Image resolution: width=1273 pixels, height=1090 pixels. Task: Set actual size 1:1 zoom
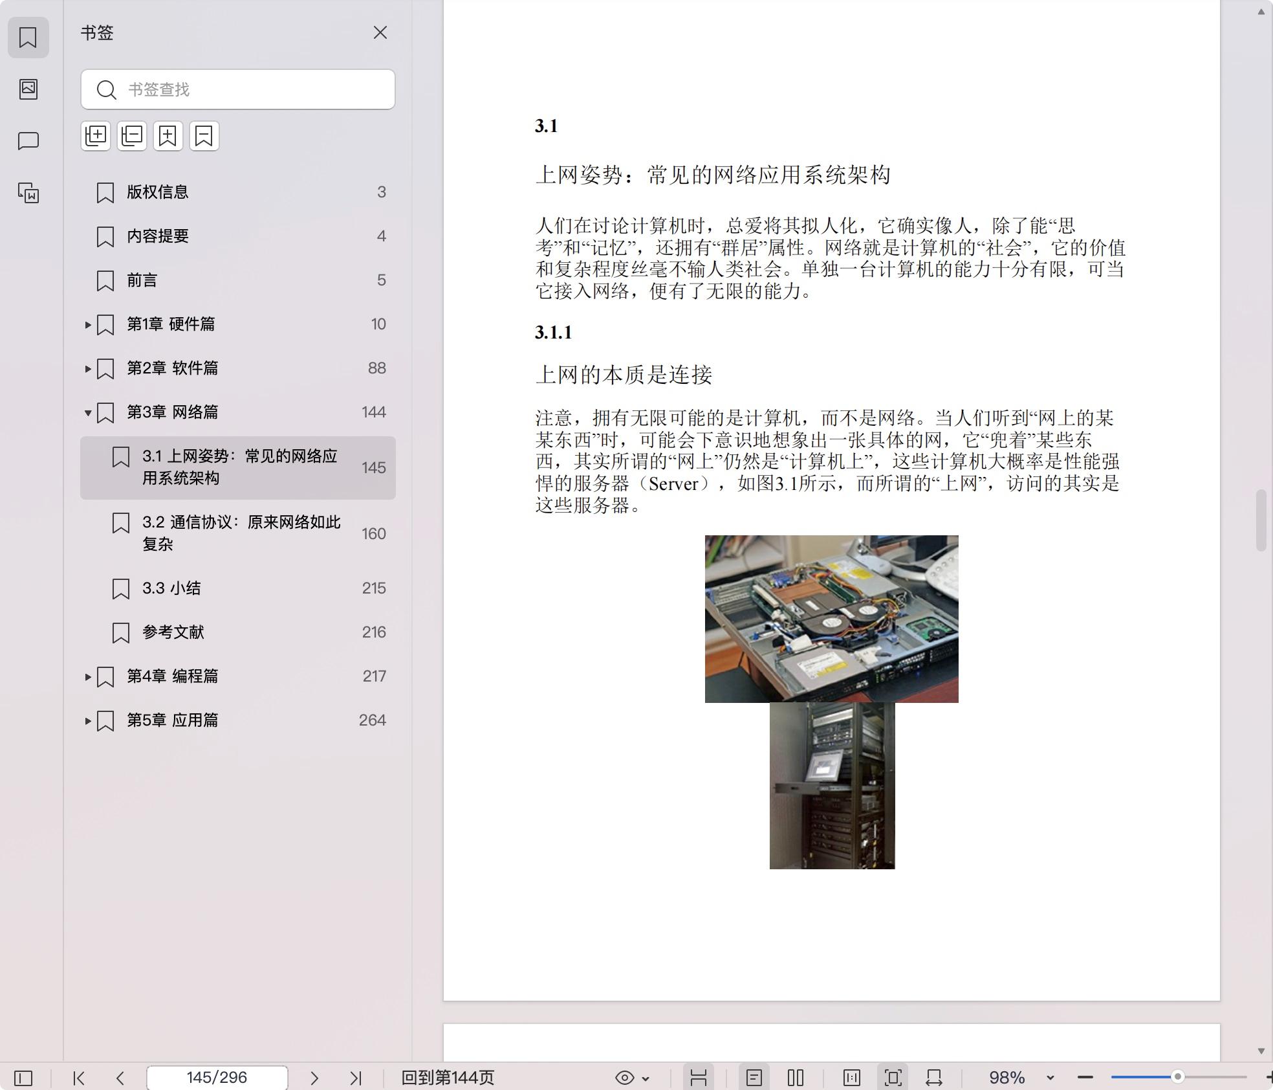click(x=852, y=1078)
